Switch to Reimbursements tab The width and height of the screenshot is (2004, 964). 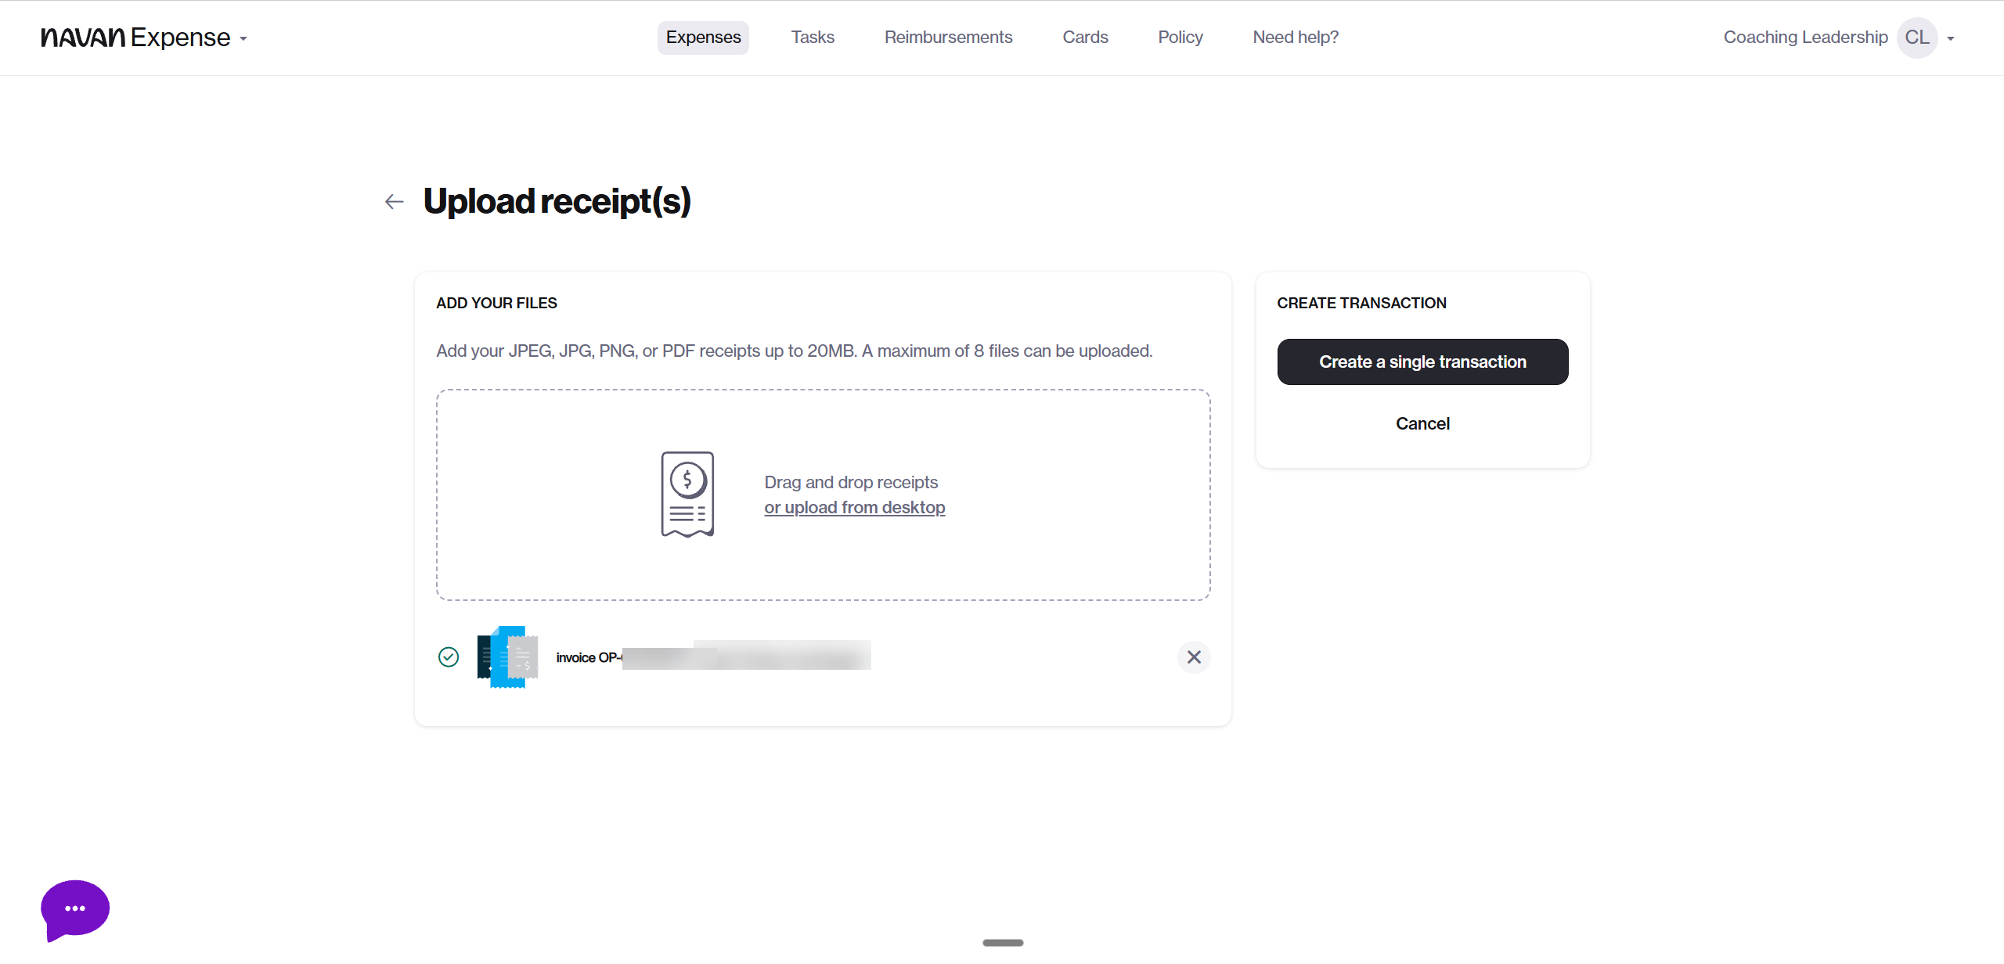tap(948, 38)
